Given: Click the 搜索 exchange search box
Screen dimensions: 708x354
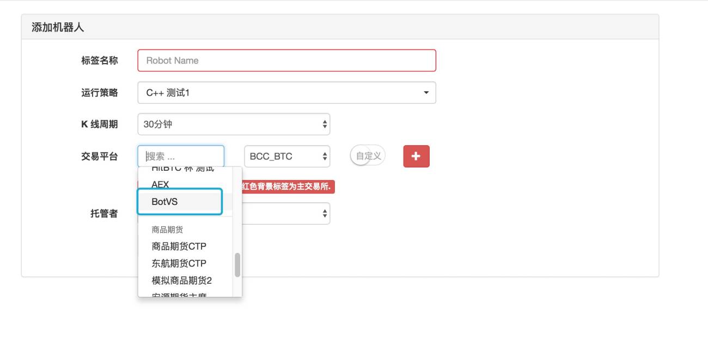Looking at the screenshot, I should point(181,156).
